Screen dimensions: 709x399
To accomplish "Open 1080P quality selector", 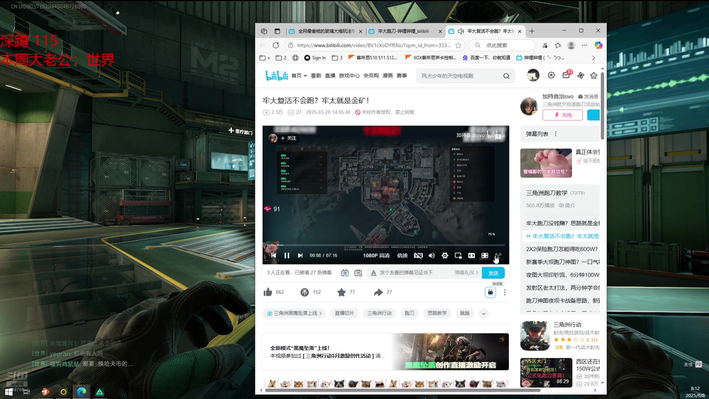I will tap(376, 255).
